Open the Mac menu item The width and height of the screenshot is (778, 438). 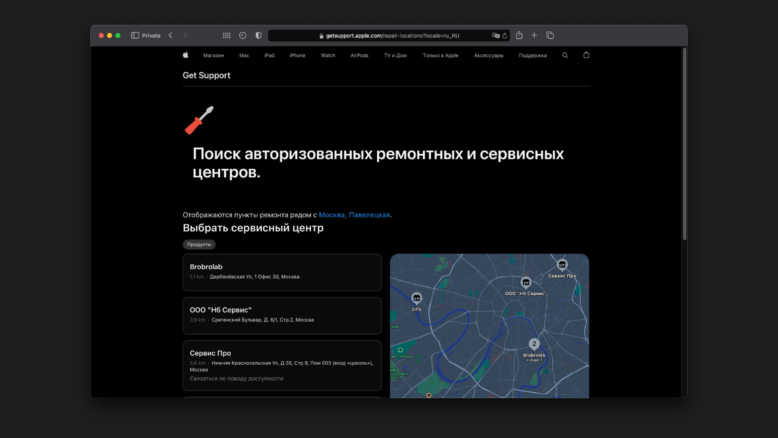coord(244,55)
